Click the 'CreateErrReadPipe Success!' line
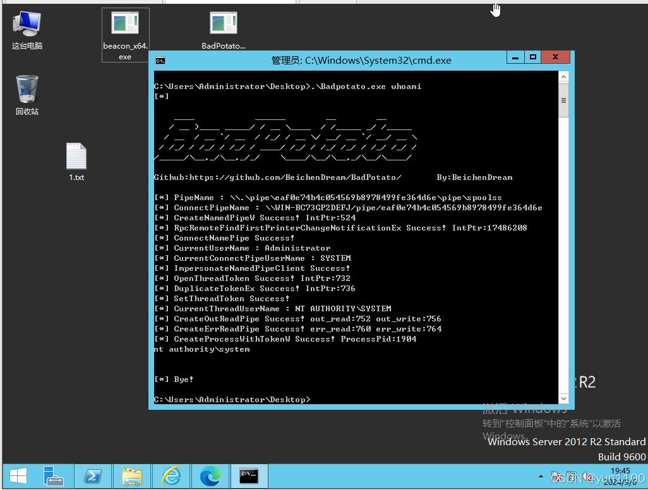Viewport: 648px width, 490px height. tap(298, 329)
